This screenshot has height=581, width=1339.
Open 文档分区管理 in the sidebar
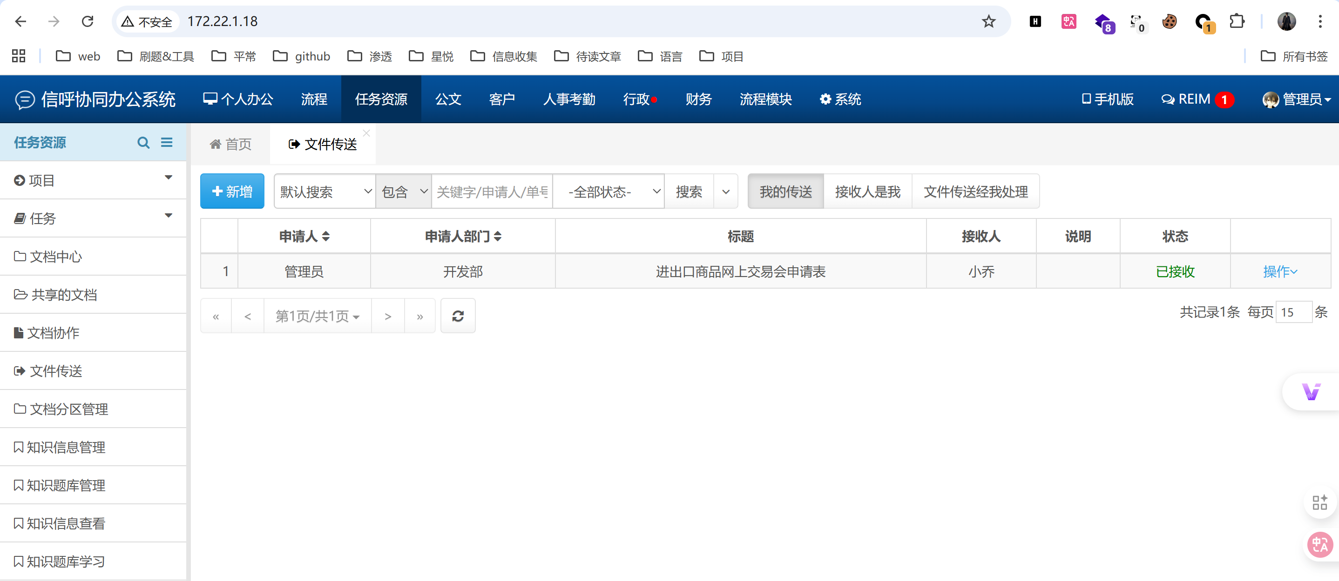(x=94, y=409)
